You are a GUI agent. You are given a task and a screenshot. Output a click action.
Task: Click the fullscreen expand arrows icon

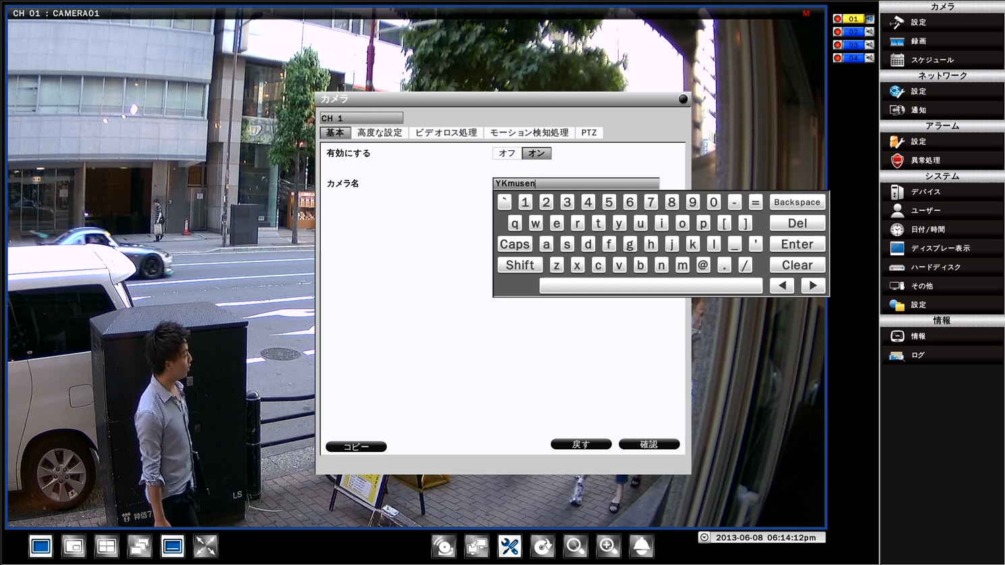click(206, 546)
